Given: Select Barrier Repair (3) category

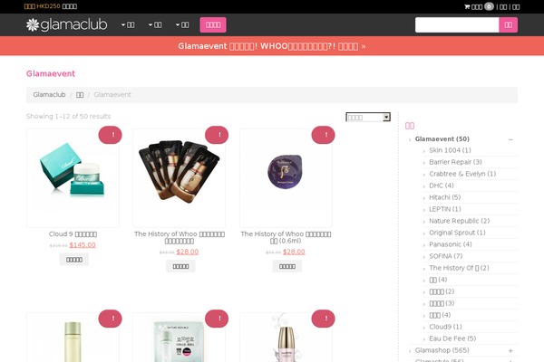Looking at the screenshot, I should (455, 162).
